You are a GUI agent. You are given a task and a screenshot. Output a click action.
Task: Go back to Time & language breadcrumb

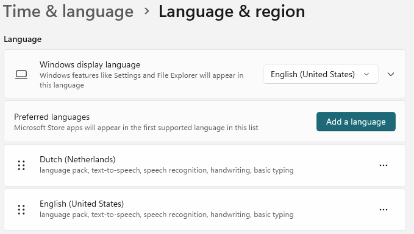[x=68, y=12]
